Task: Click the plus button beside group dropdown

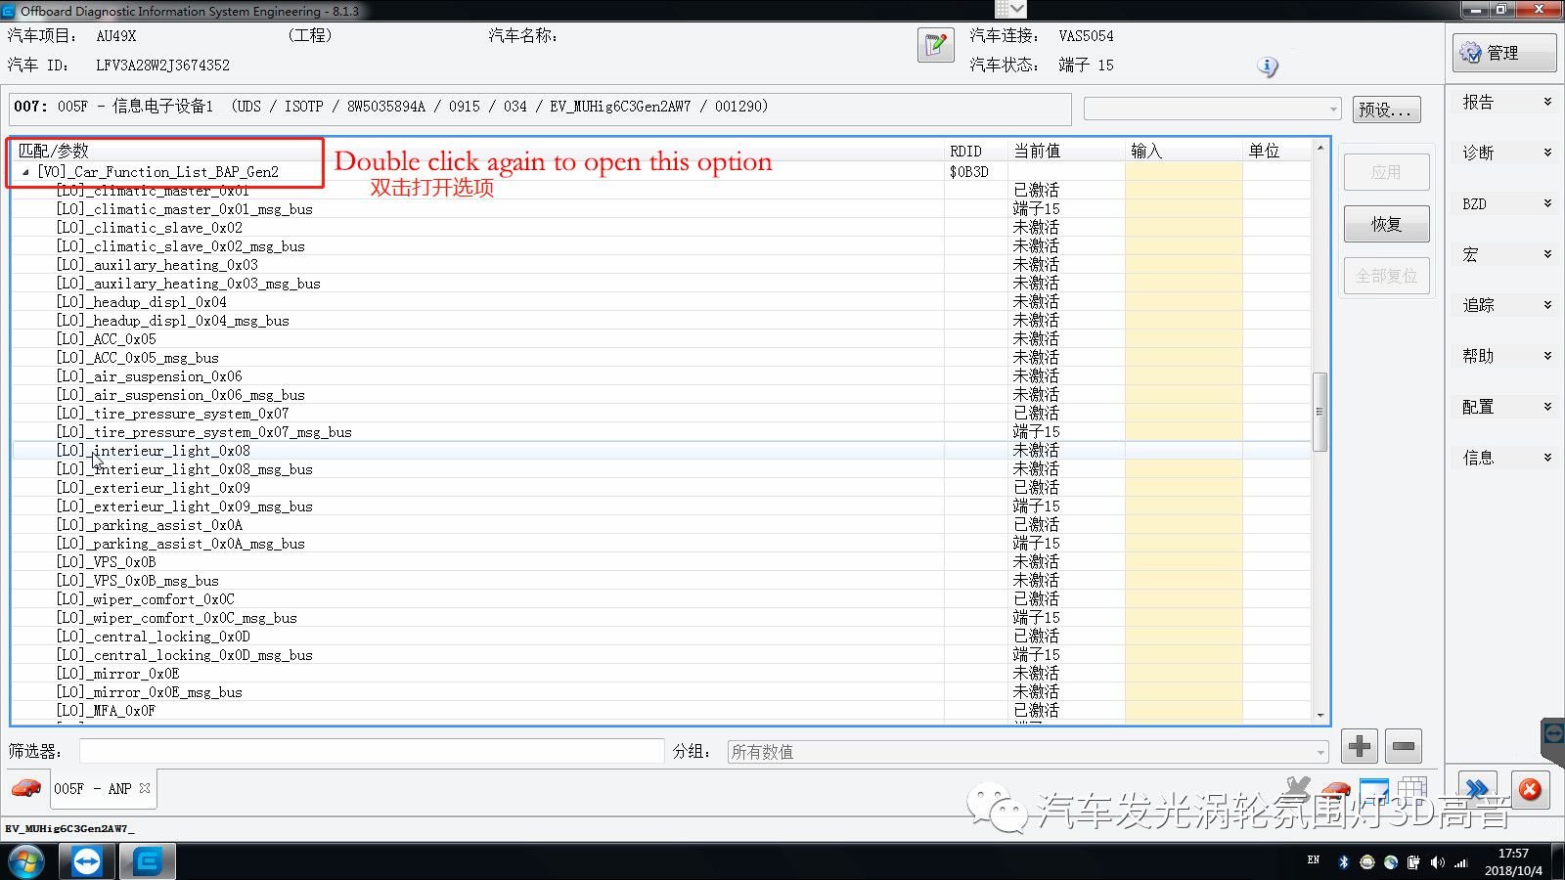Action: (1359, 747)
